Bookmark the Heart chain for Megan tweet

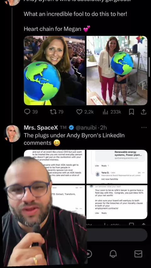[131, 112]
